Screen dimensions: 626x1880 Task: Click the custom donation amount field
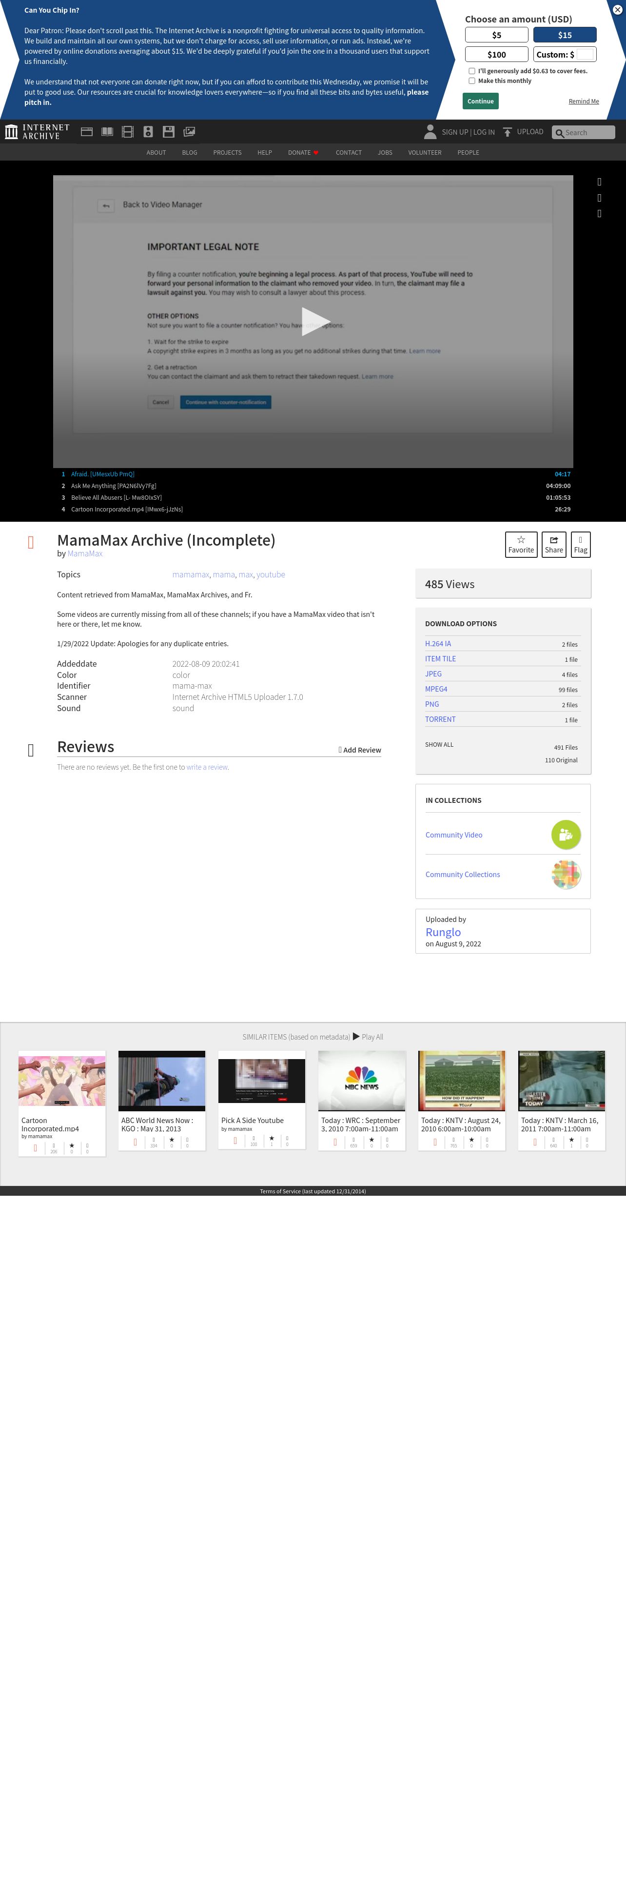click(x=585, y=55)
